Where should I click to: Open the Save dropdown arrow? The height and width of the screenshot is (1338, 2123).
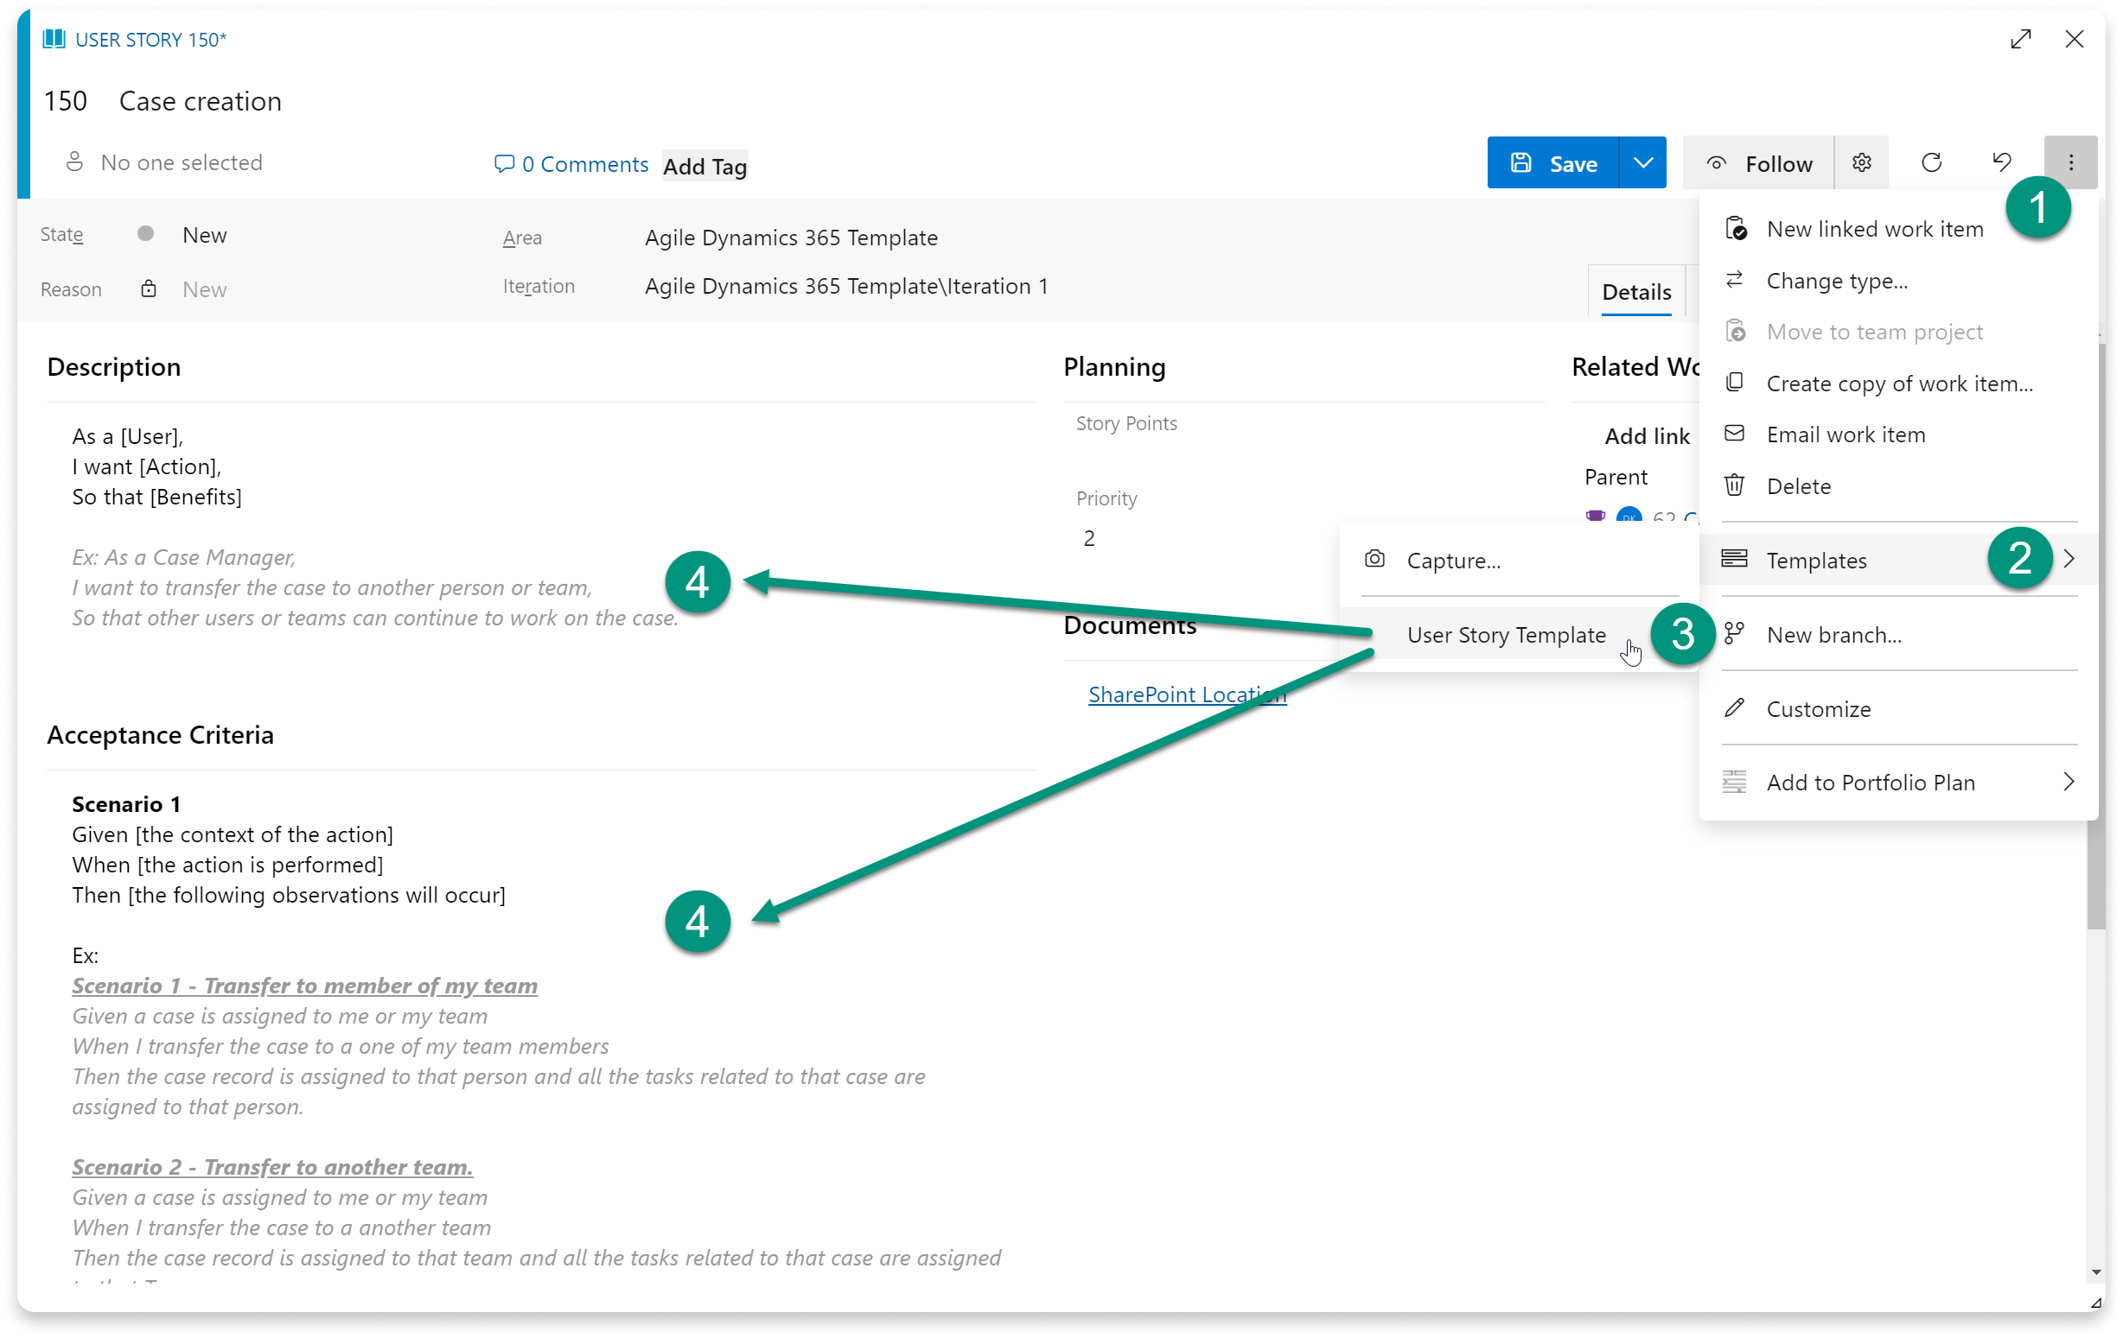pyautogui.click(x=1642, y=163)
